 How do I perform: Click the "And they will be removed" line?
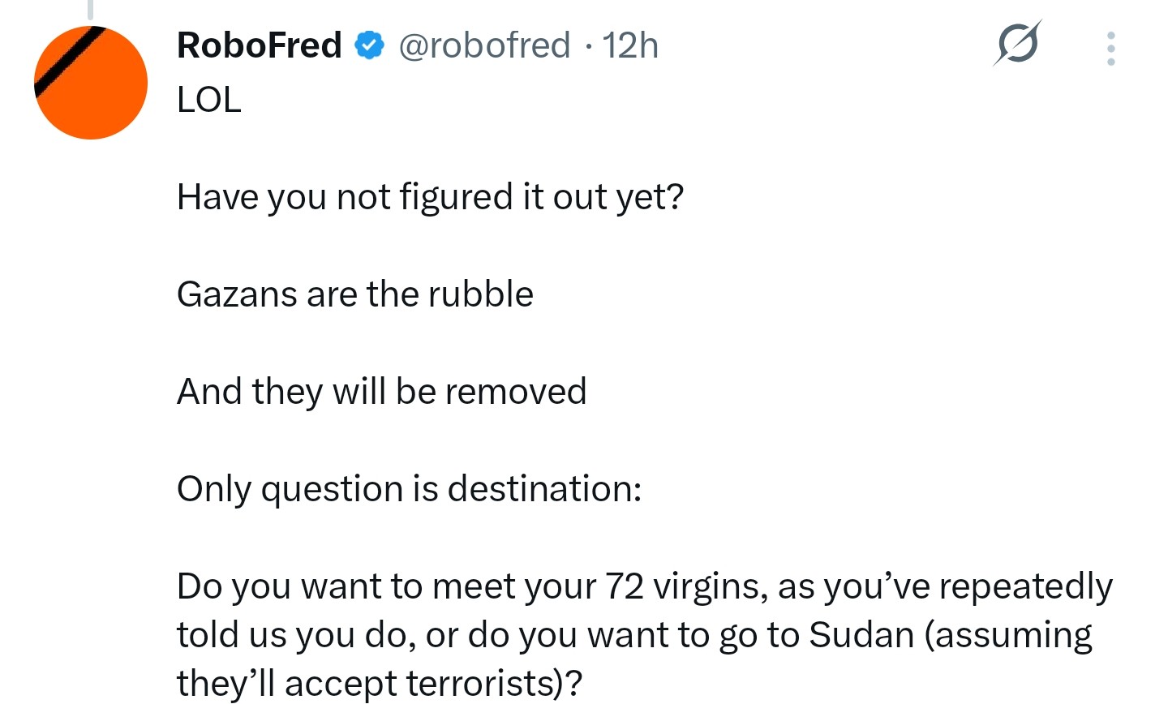(382, 392)
